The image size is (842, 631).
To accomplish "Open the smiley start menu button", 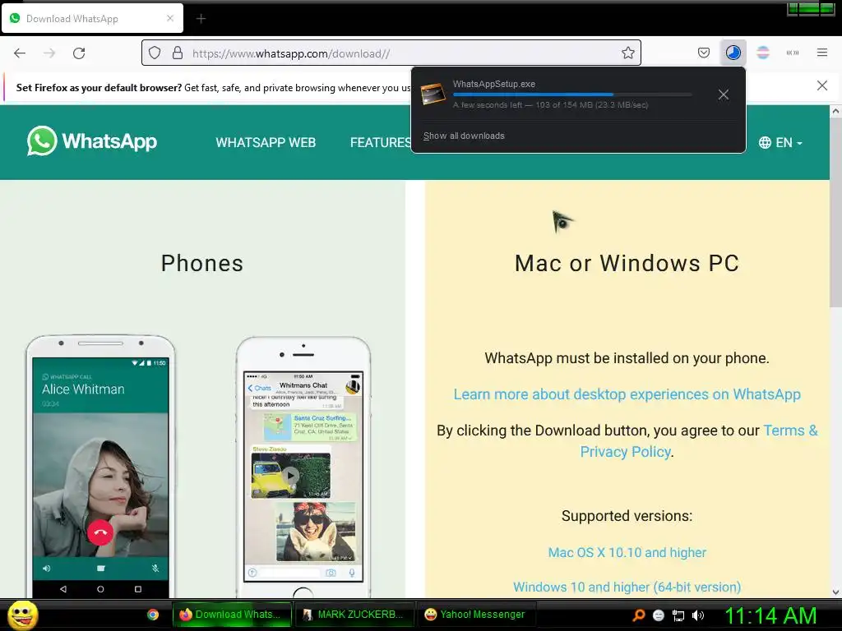I will (22, 615).
